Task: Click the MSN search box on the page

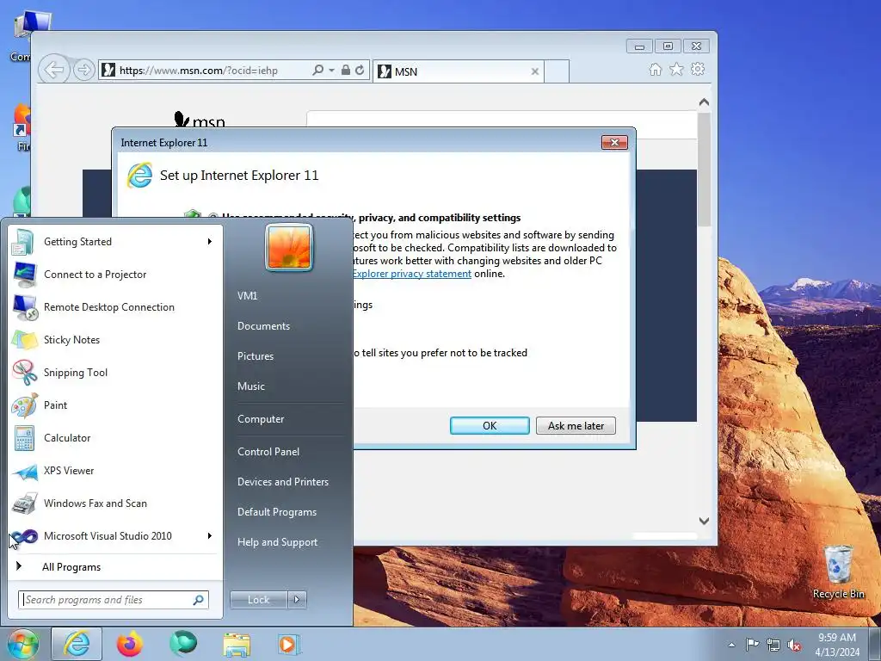Action: 502,124
